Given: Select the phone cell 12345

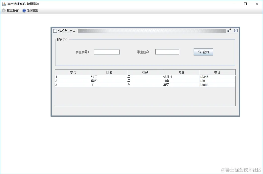Looking at the screenshot, I should click(217, 77).
